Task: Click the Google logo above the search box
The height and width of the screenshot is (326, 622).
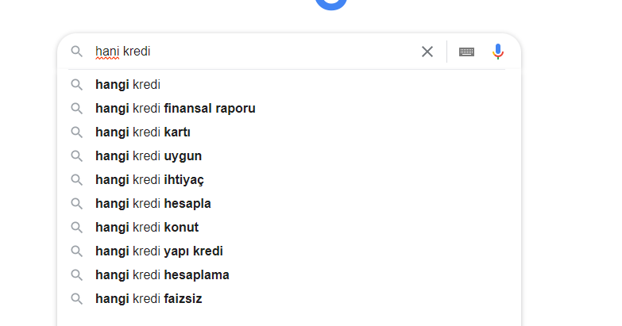Action: point(331,4)
